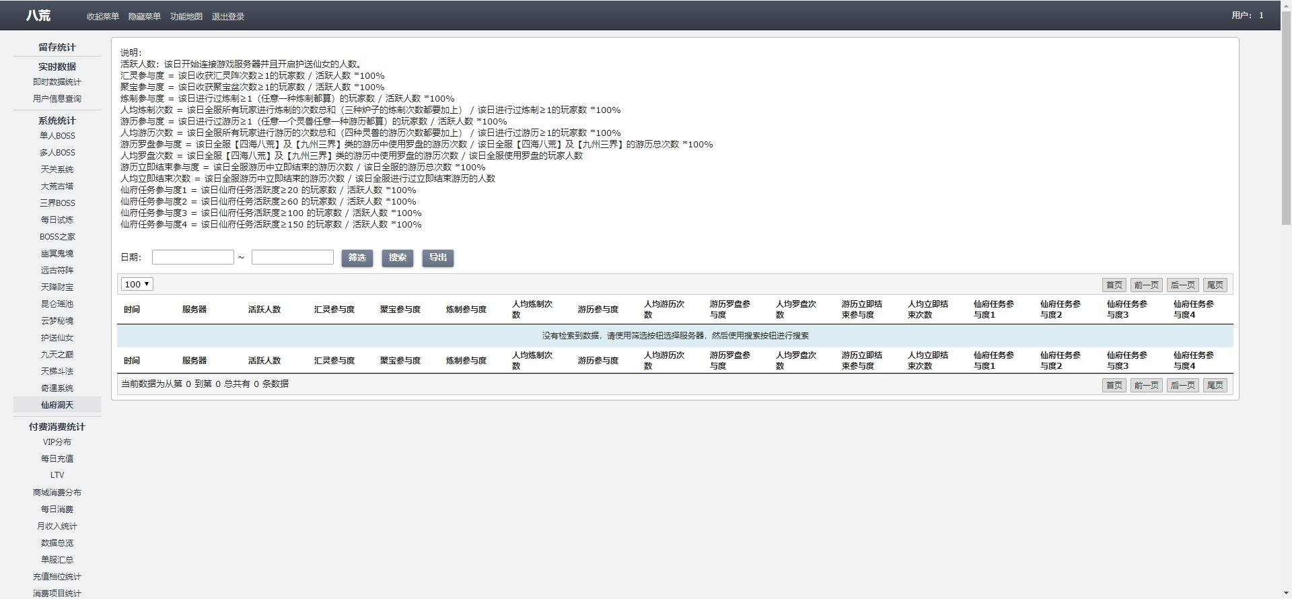The height and width of the screenshot is (599, 1292).
Task: Open the 即时数据统计 sidebar item
Action: (57, 82)
